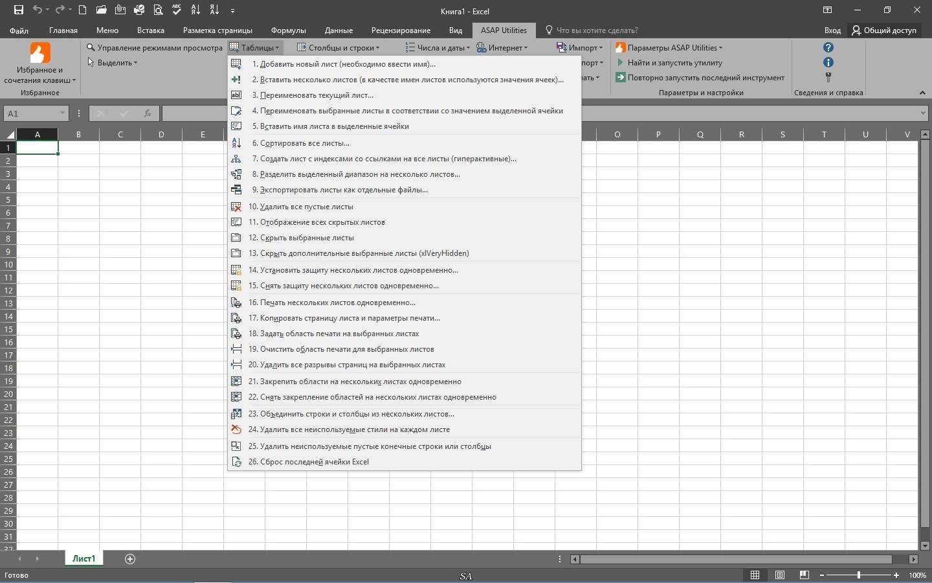Expand the Параметры ASAP Utilities dropdown
The height and width of the screenshot is (583, 932).
[669, 47]
